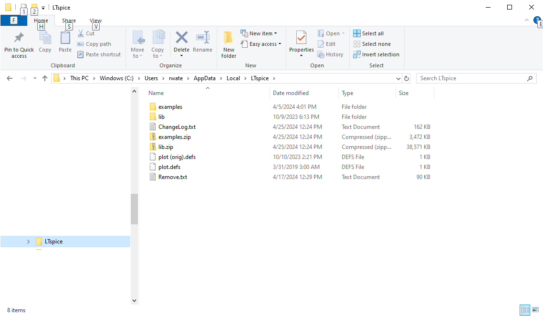Click Pin to Quick access icon
The image size is (543, 316).
[19, 38]
